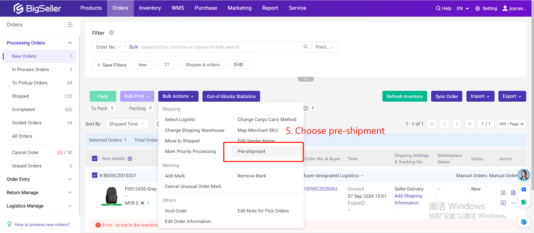The width and height of the screenshot is (534, 233).
Task: Collapse the Orders sidebar menu icon
Action: 70,25
